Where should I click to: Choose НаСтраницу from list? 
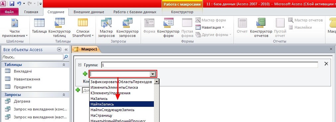point(121,115)
